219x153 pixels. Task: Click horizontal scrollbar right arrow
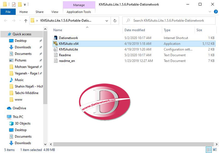pos(216,144)
